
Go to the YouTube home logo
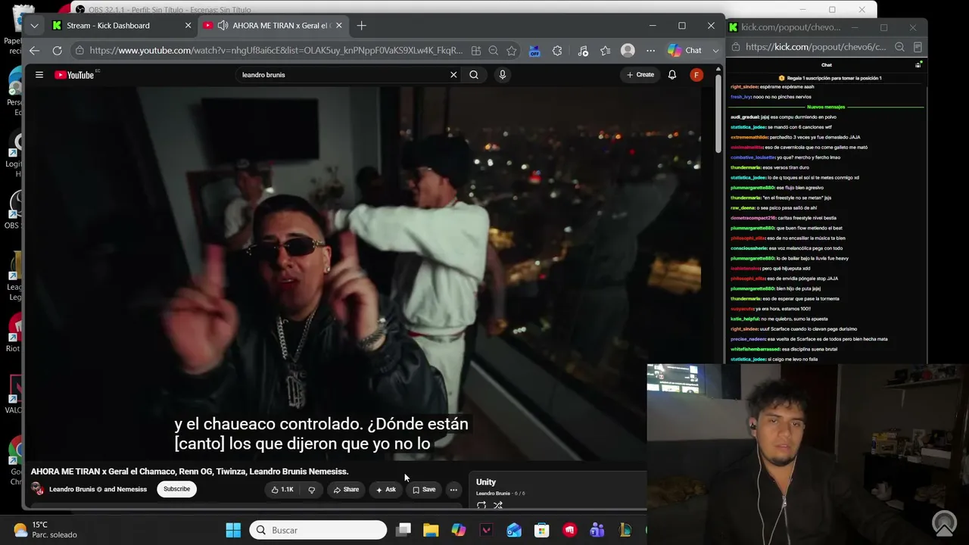pos(74,75)
